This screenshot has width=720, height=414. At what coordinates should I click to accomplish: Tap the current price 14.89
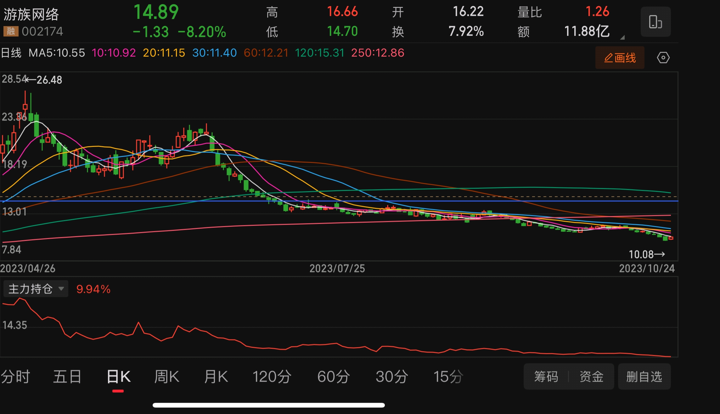(x=156, y=12)
